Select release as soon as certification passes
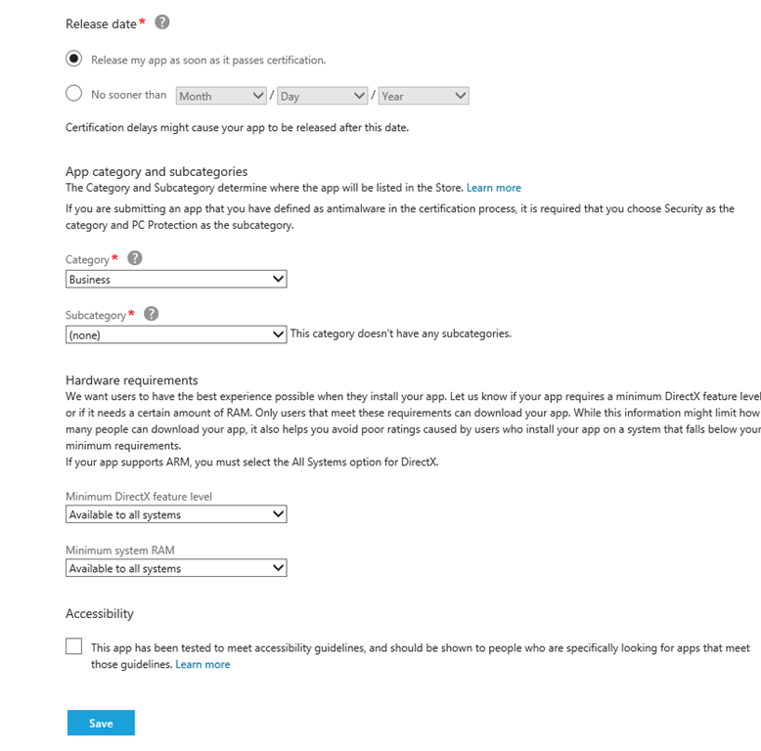Viewport: 761px width, 751px height. pyautogui.click(x=73, y=59)
